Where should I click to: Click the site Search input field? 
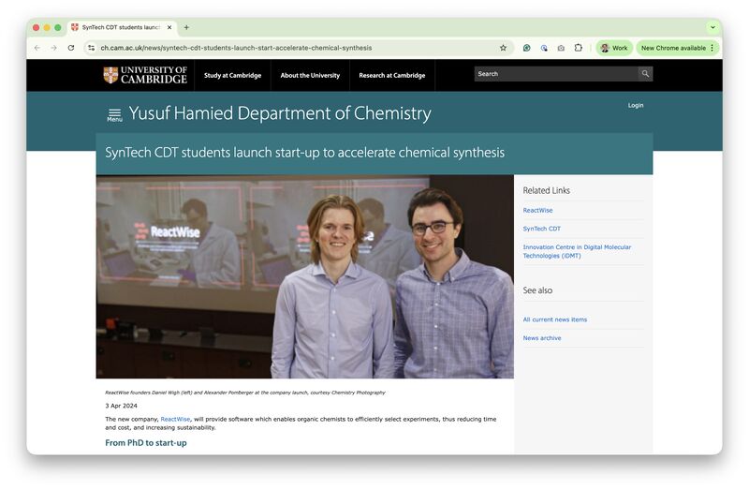click(x=556, y=74)
